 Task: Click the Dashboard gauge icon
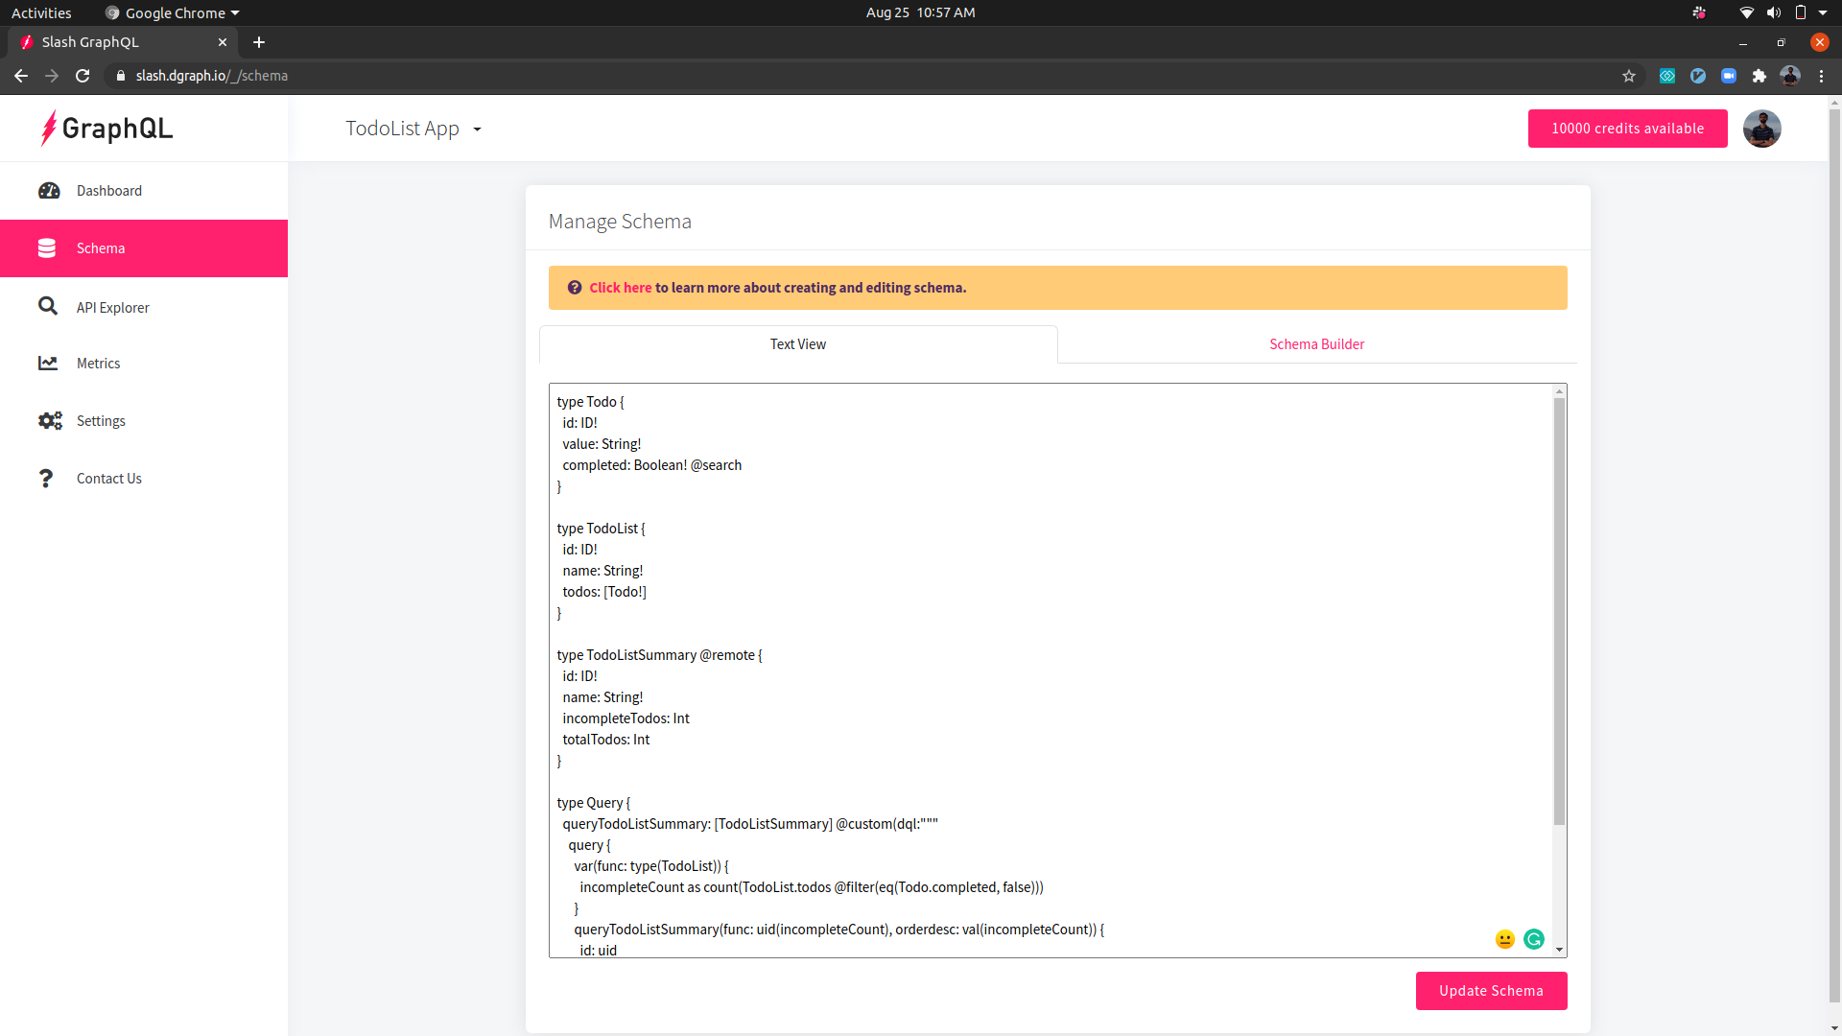49,191
